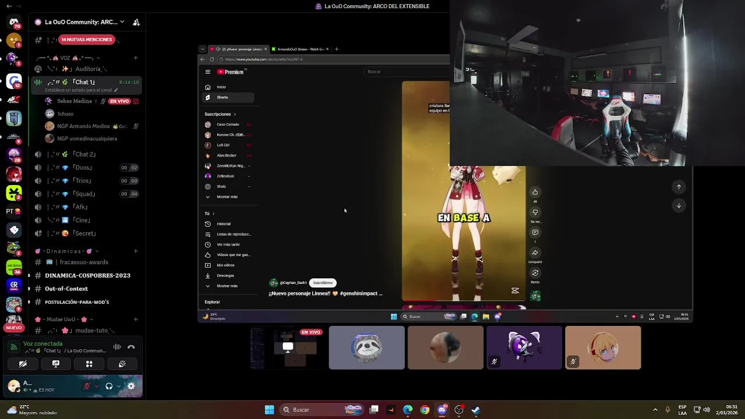Go to next Short with down arrow

point(679,205)
